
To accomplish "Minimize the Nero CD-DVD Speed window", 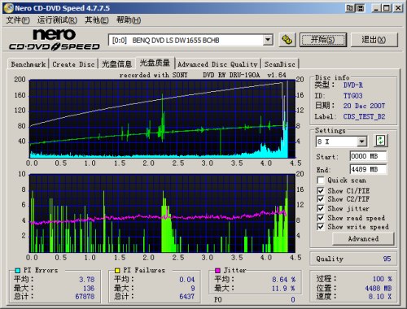I will tap(376, 8).
